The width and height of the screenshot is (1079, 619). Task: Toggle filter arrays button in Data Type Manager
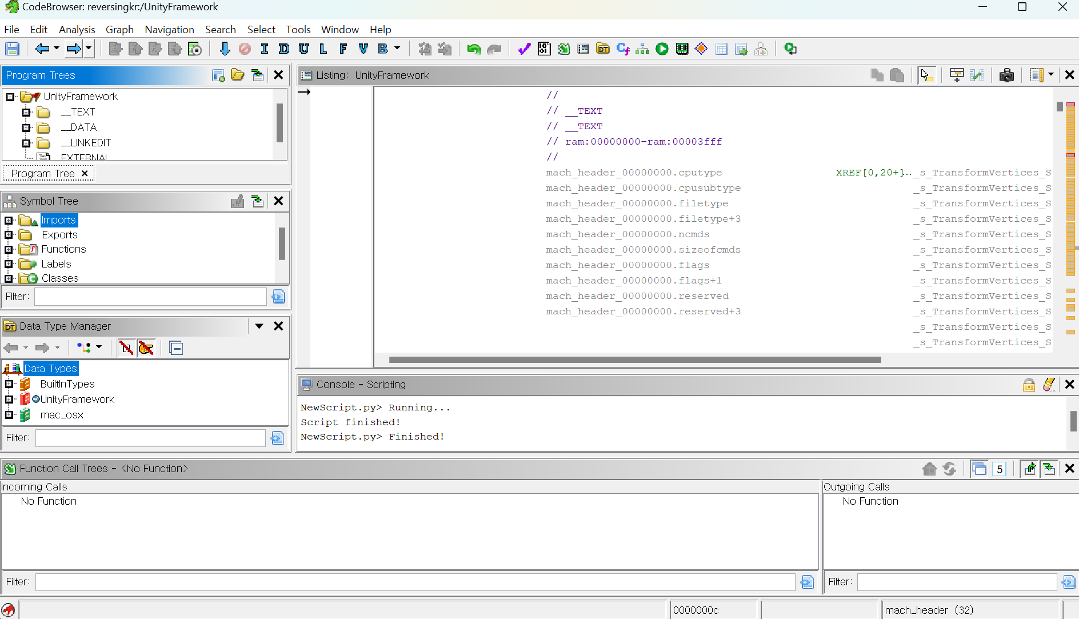126,348
